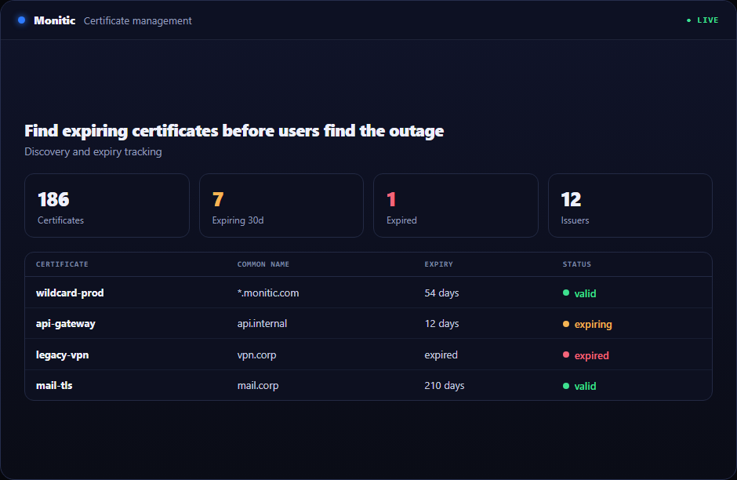This screenshot has width=737, height=480.
Task: Sort by the CERTIFICATE column header
Action: coord(62,264)
